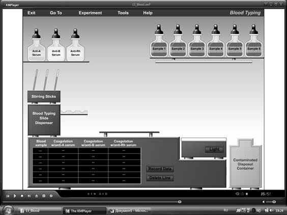The width and height of the screenshot is (287, 215).
Task: Select the Sample 1 blood bottle
Action: (x=159, y=41)
